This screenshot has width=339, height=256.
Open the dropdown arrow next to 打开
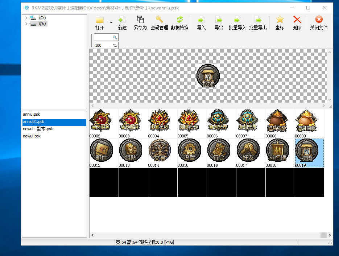(x=111, y=22)
